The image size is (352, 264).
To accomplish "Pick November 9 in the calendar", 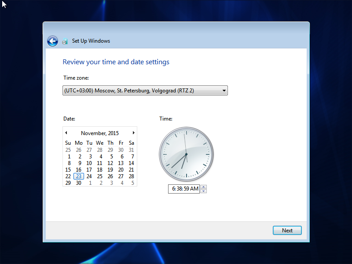I will tap(80, 163).
